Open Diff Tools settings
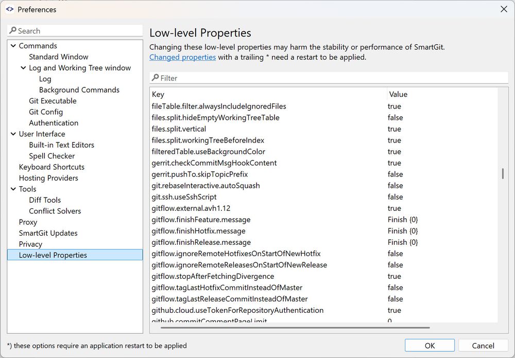Screen dimensions: 515x358 [x=45, y=200]
